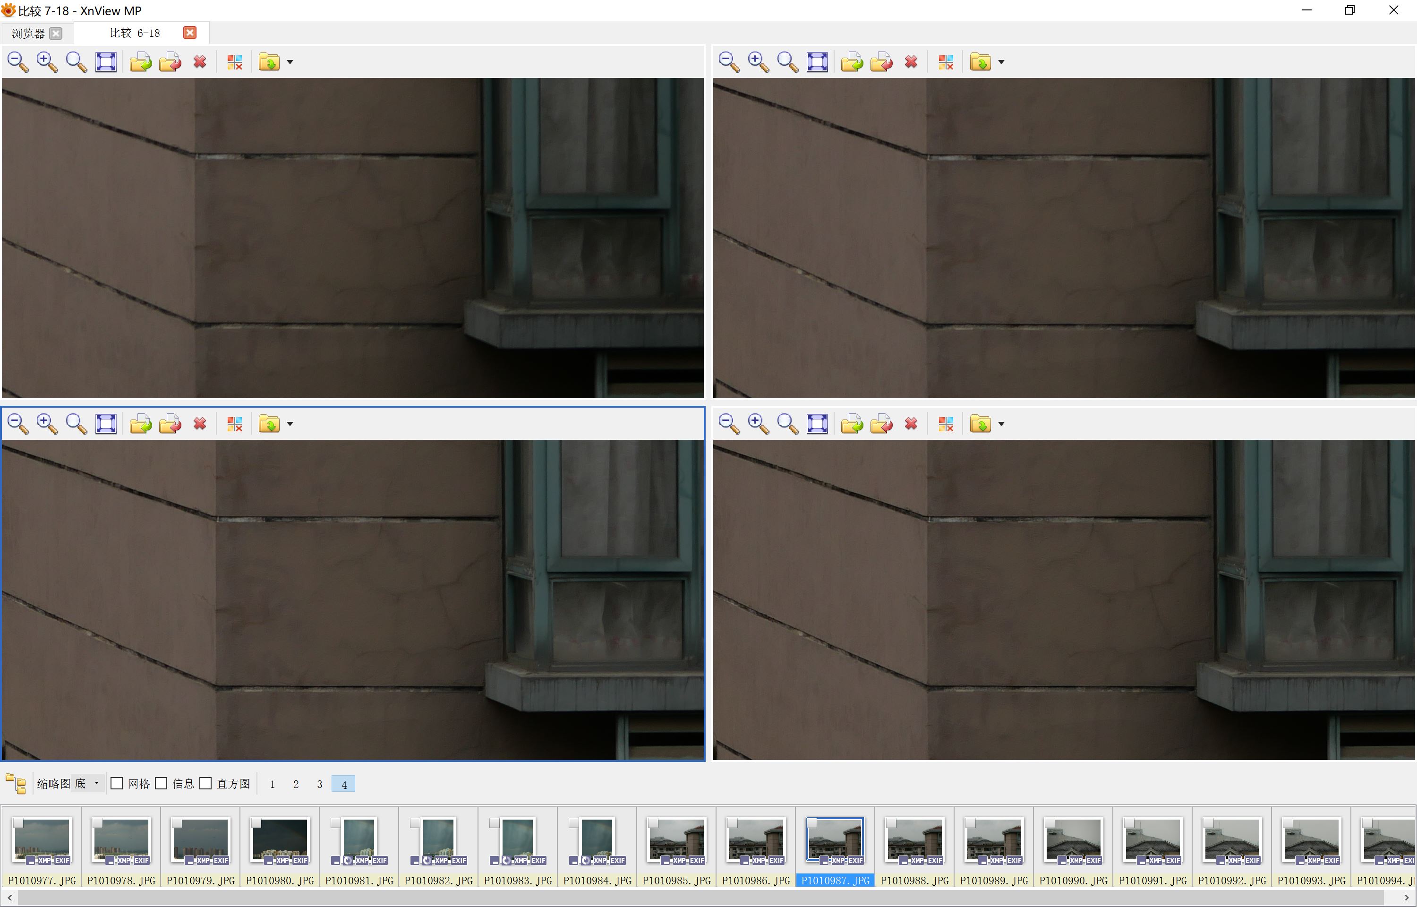Switch to the 浏览器 browser tab
Viewport: 1417px width, 907px height.
28,34
